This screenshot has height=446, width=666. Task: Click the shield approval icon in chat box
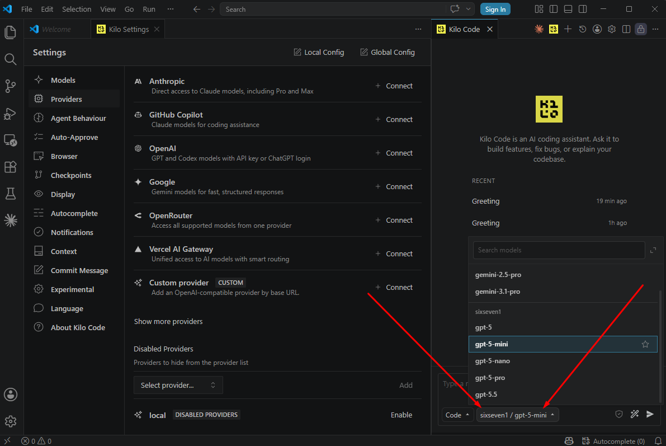click(x=619, y=414)
